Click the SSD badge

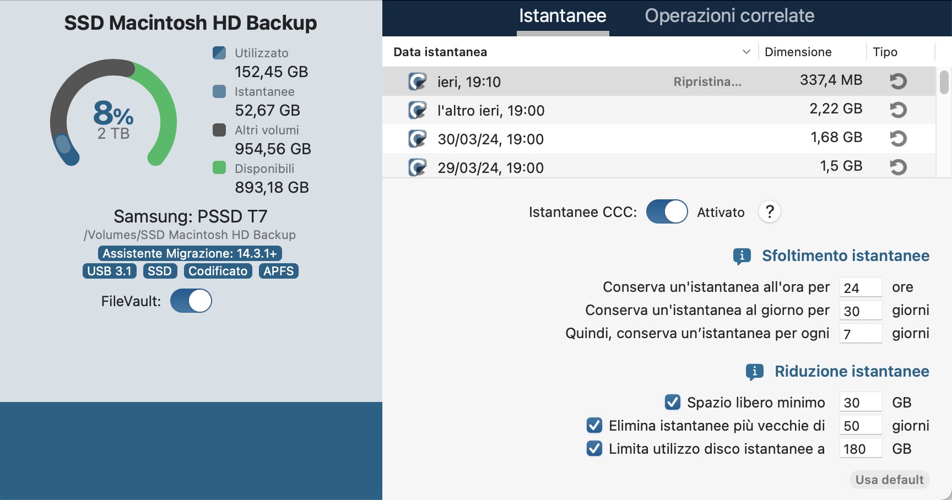(160, 271)
